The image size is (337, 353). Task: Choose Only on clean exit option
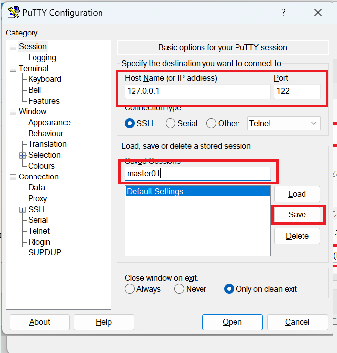coord(229,289)
